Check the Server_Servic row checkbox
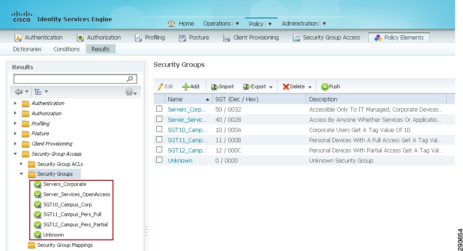Viewport: 463px width, 251px height. point(159,119)
